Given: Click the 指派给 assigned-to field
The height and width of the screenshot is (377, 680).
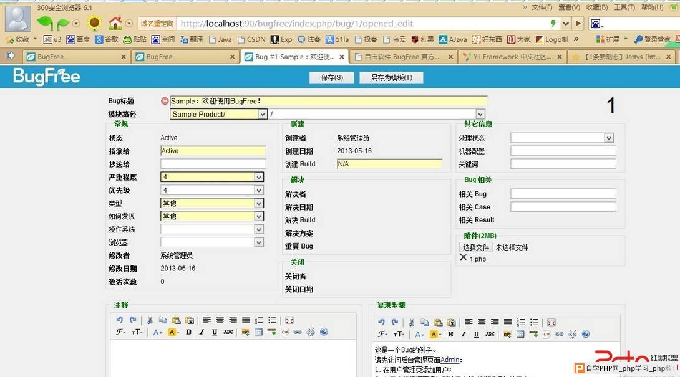Looking at the screenshot, I should (x=213, y=151).
